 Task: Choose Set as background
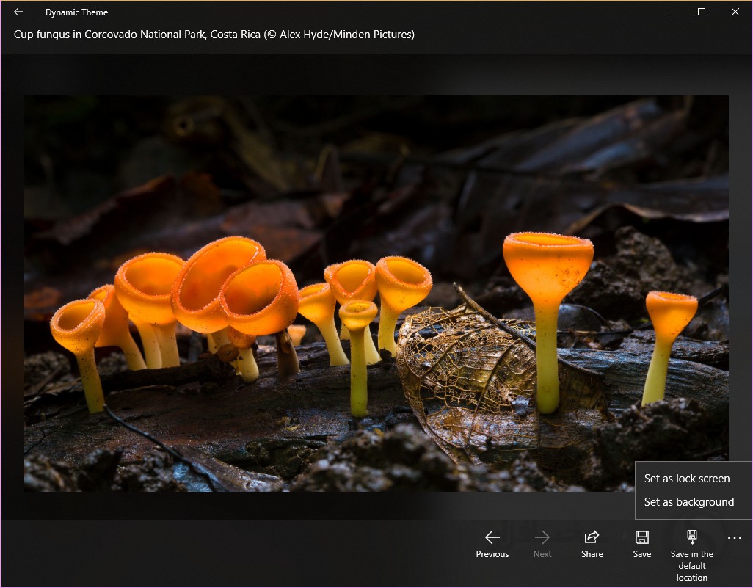(x=688, y=502)
